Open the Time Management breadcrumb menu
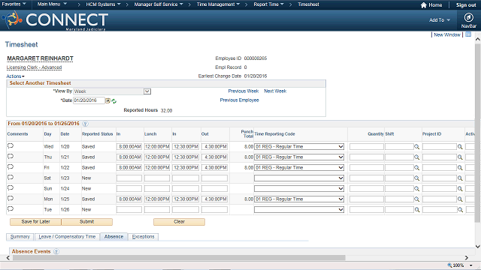 coord(218,4)
